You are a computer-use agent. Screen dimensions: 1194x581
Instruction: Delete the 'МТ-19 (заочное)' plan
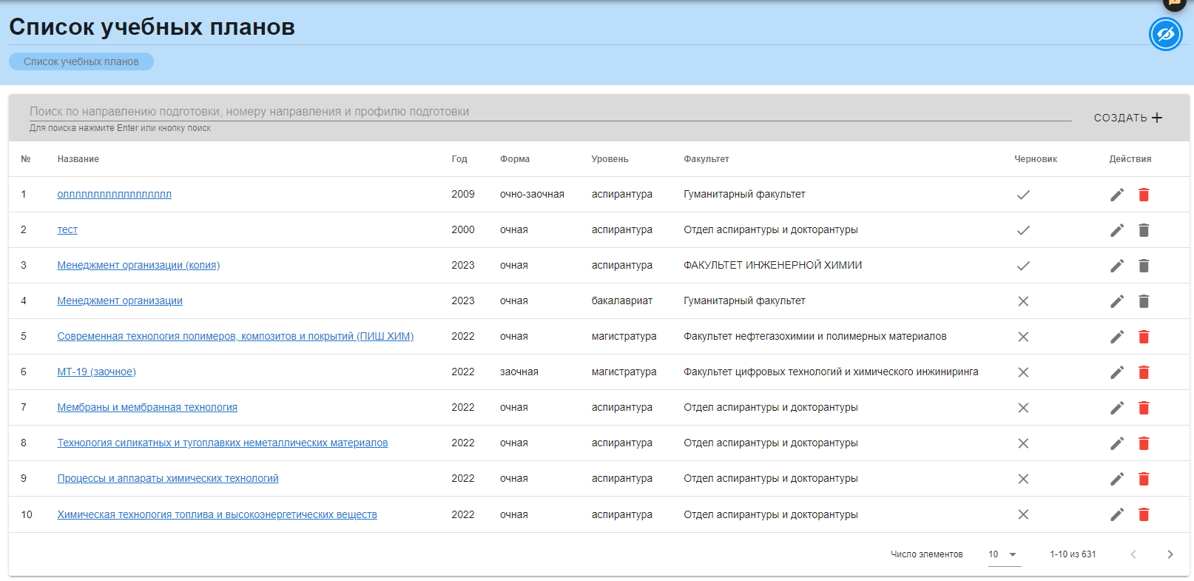click(x=1143, y=372)
